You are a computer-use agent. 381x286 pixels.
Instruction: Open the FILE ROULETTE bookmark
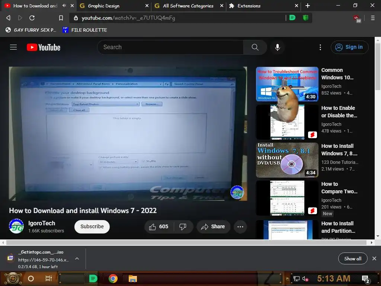pos(84,30)
